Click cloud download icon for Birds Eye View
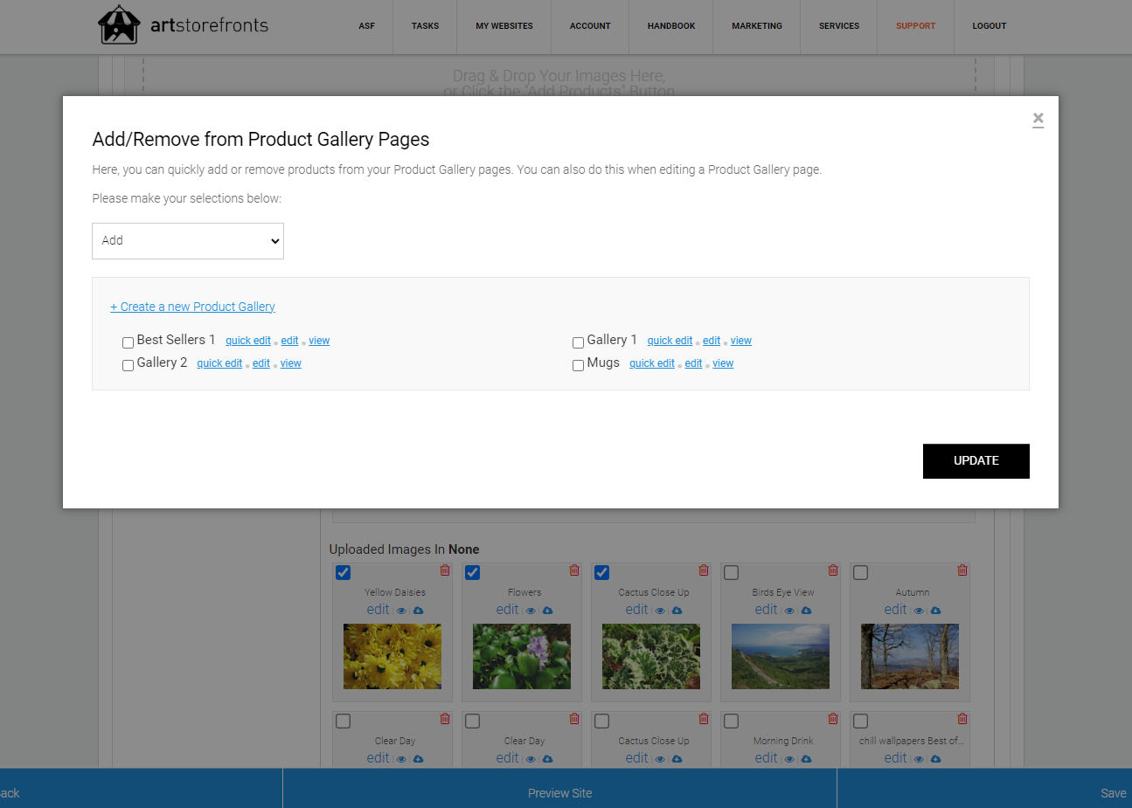The height and width of the screenshot is (808, 1132). tap(806, 611)
